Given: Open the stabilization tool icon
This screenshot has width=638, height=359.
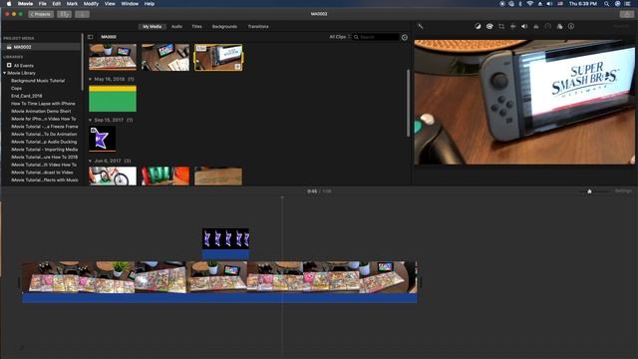Looking at the screenshot, I should (512, 26).
